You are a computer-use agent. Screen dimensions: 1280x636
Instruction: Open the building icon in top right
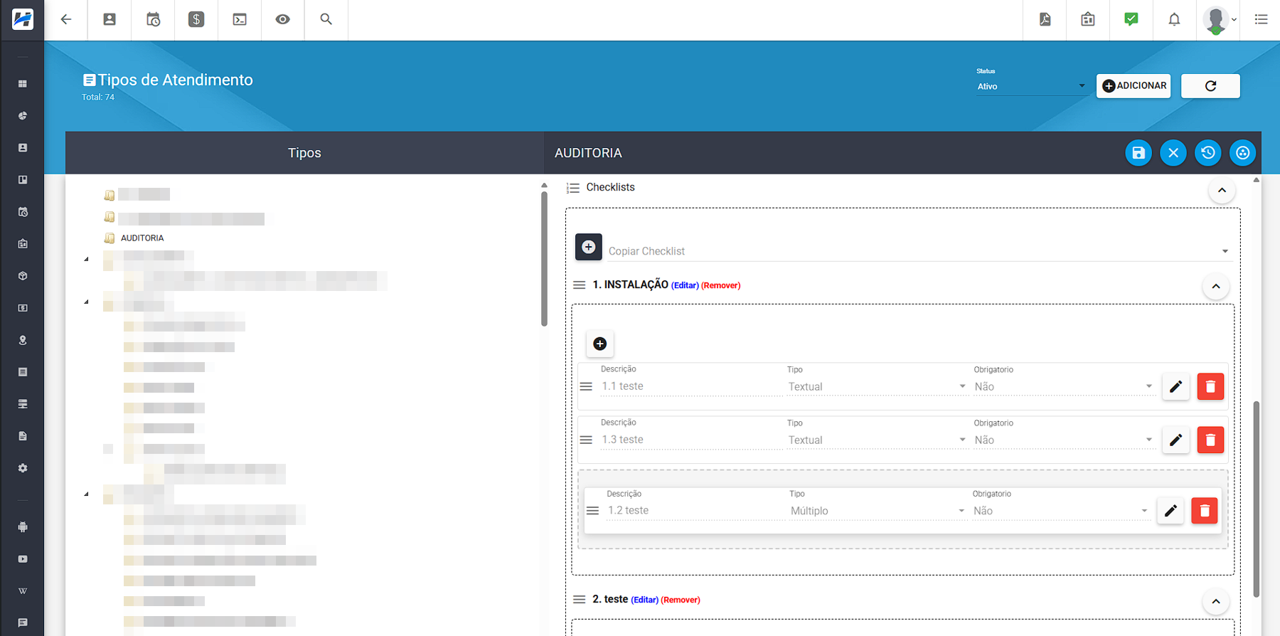click(x=1088, y=19)
